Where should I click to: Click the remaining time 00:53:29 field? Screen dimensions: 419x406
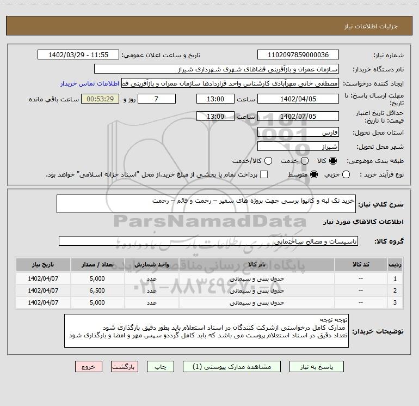point(100,99)
